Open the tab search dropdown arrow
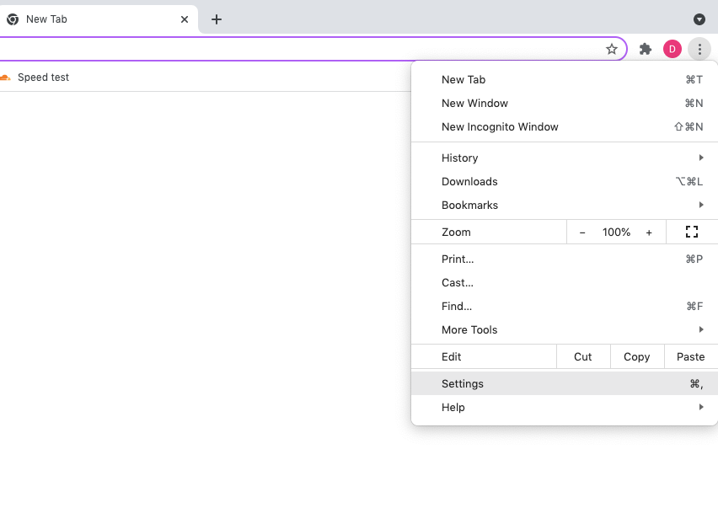This screenshot has height=524, width=718. (699, 19)
